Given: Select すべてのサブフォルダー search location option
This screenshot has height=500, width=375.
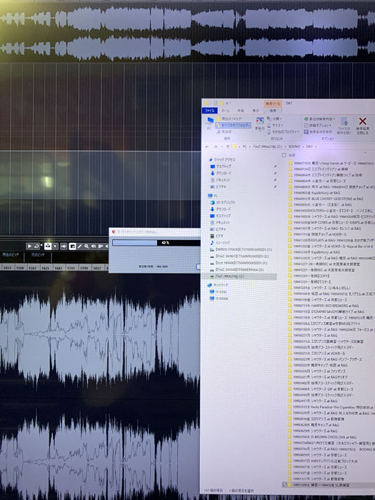Looking at the screenshot, I should (234, 125).
